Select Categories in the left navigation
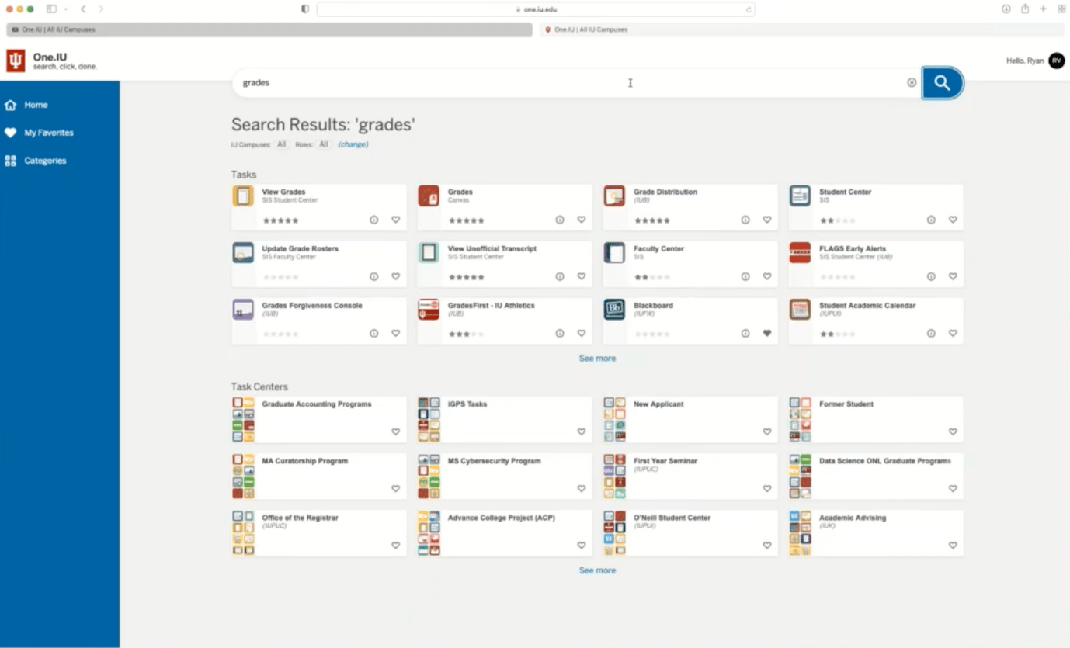1070x648 pixels. (12, 161)
